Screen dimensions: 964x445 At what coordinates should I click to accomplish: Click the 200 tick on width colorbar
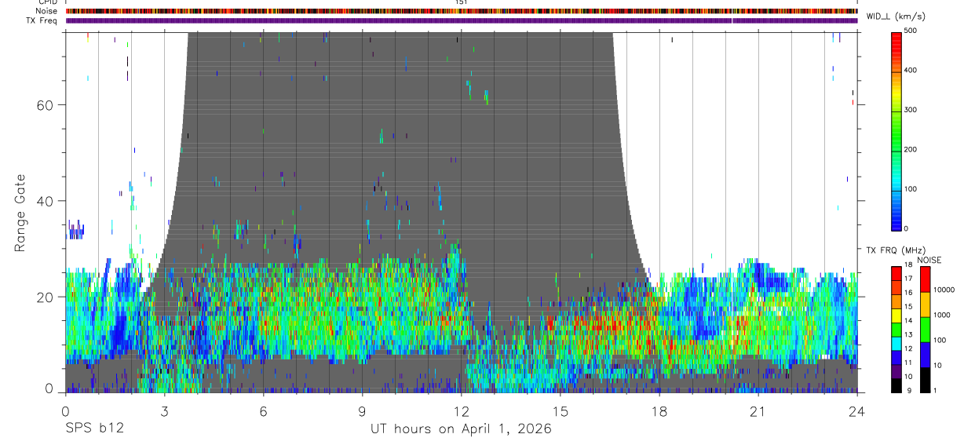911,149
